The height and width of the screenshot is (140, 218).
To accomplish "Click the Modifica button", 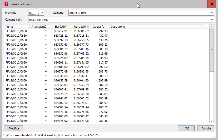I will [14, 128].
